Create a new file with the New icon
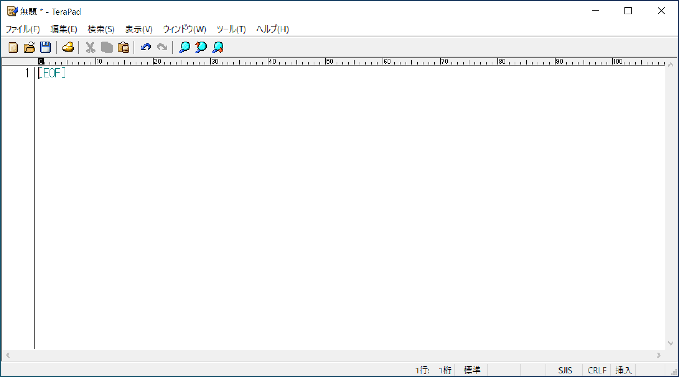 (13, 47)
